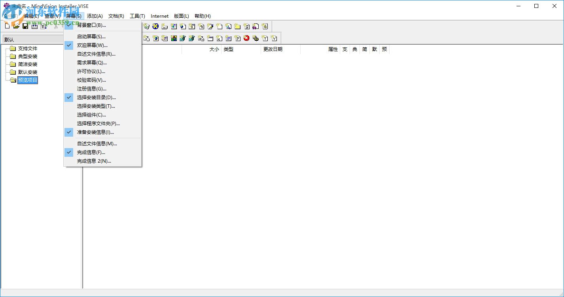Screen dimensions: 564x297
Task: Uncheck 准备安装信息(I) menu entry
Action: click(x=102, y=132)
